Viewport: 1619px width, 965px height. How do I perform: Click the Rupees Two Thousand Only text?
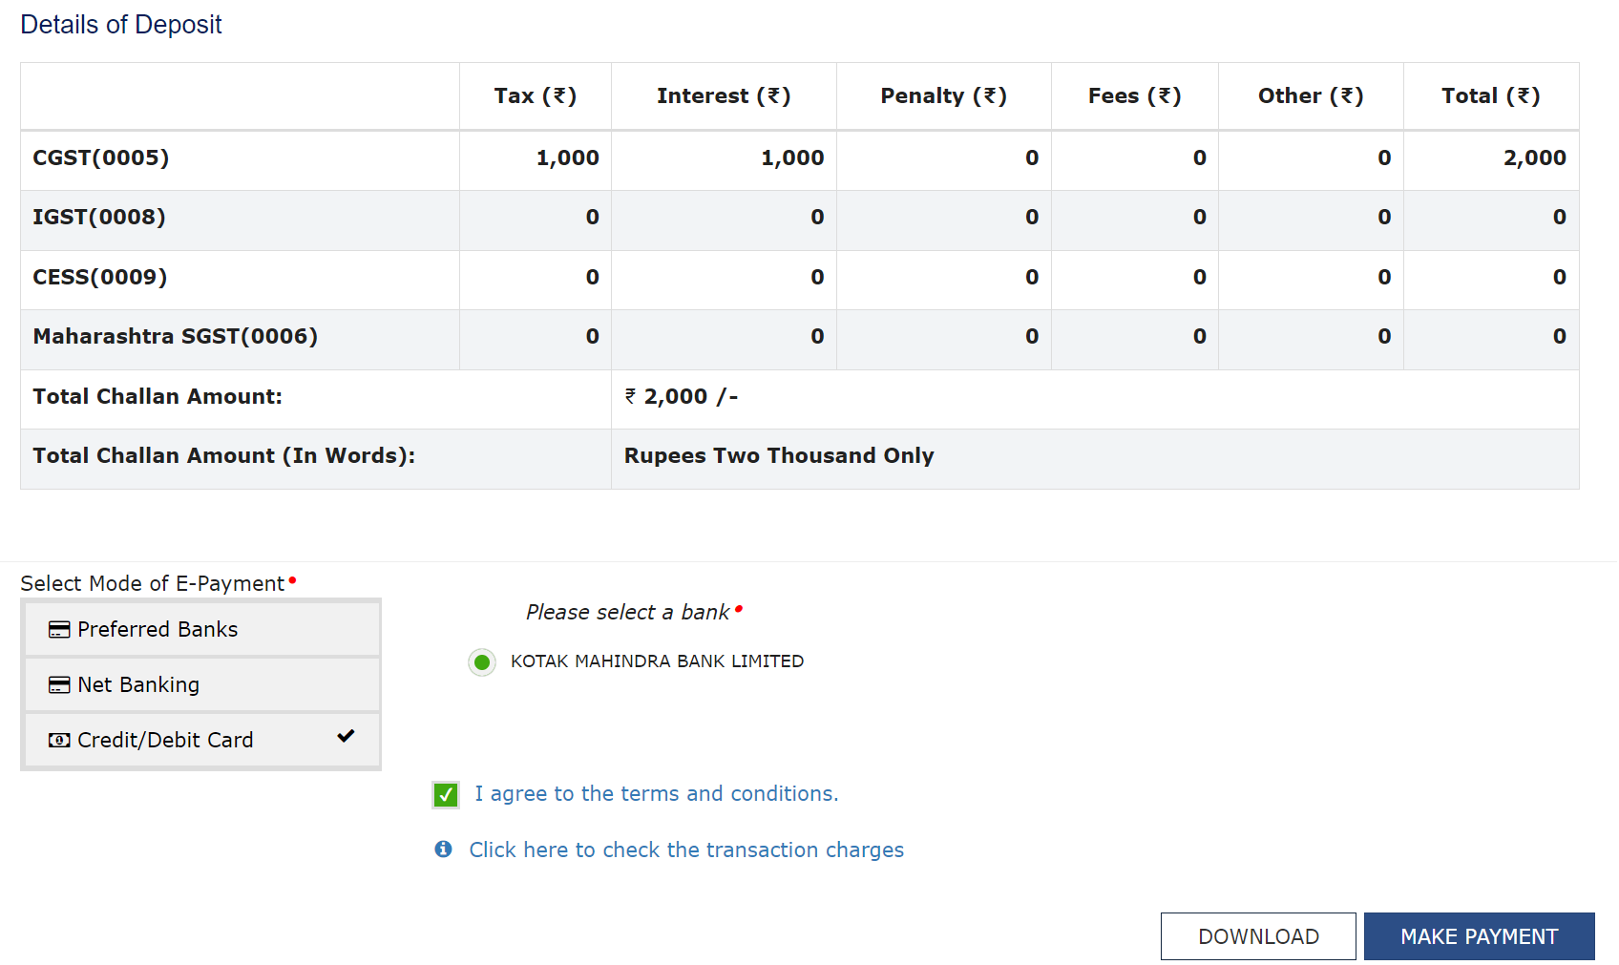[x=779, y=456]
